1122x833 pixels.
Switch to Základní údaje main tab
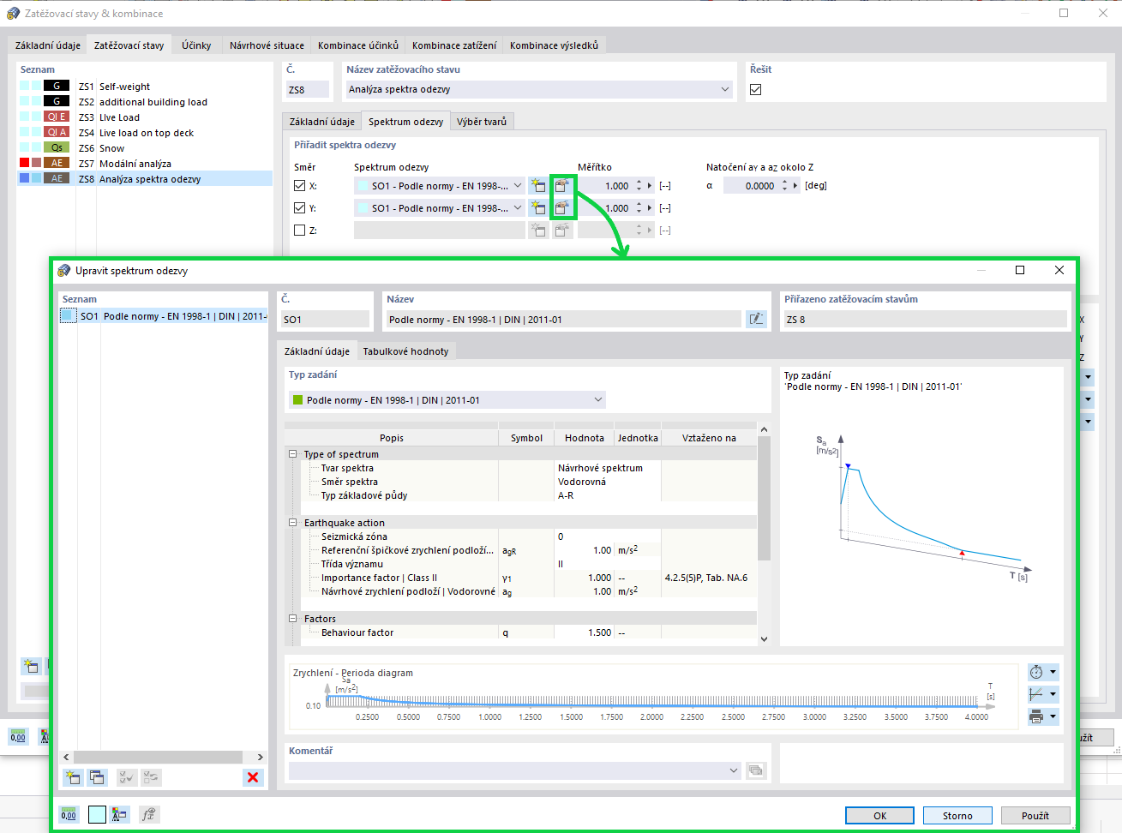48,45
